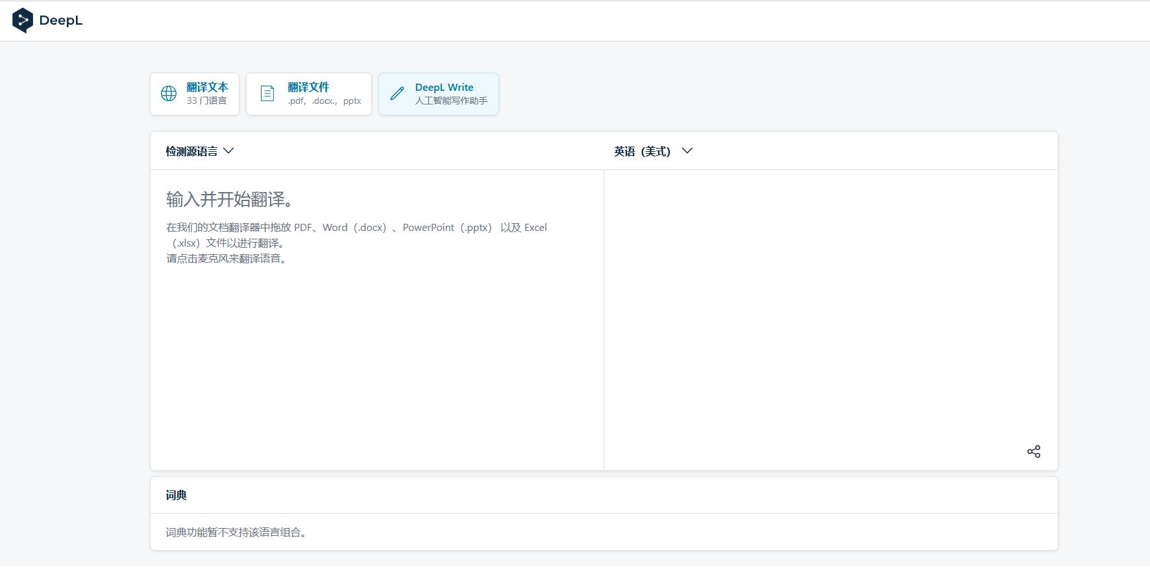Open the 检测源语言 source language dropdown

point(199,151)
